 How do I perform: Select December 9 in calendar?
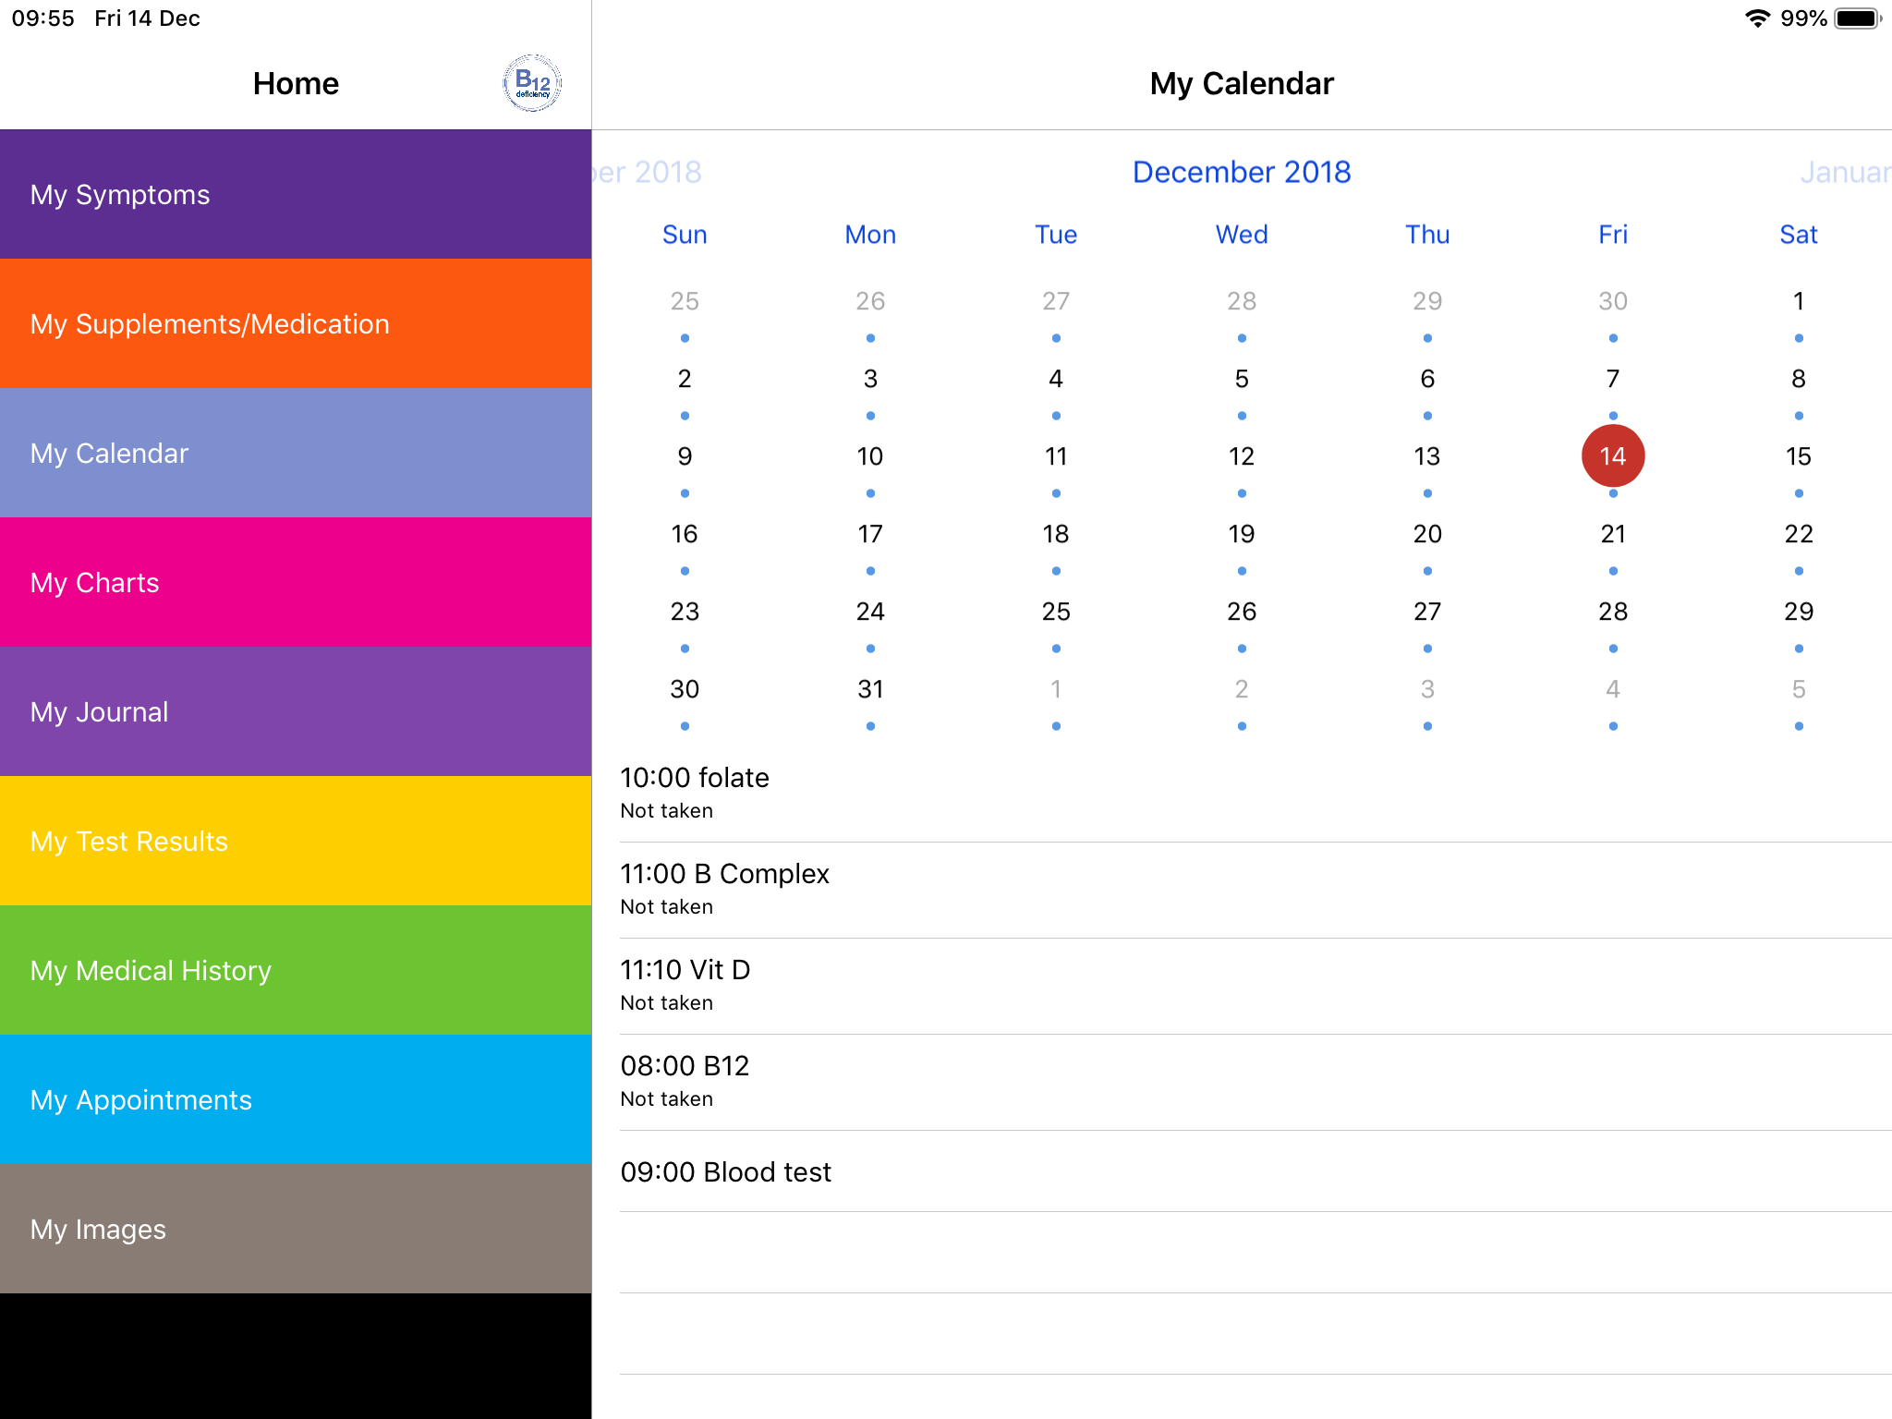tap(685, 456)
